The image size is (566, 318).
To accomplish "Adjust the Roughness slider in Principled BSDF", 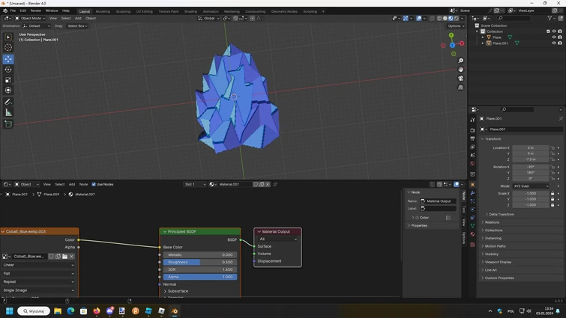I will coord(199,262).
